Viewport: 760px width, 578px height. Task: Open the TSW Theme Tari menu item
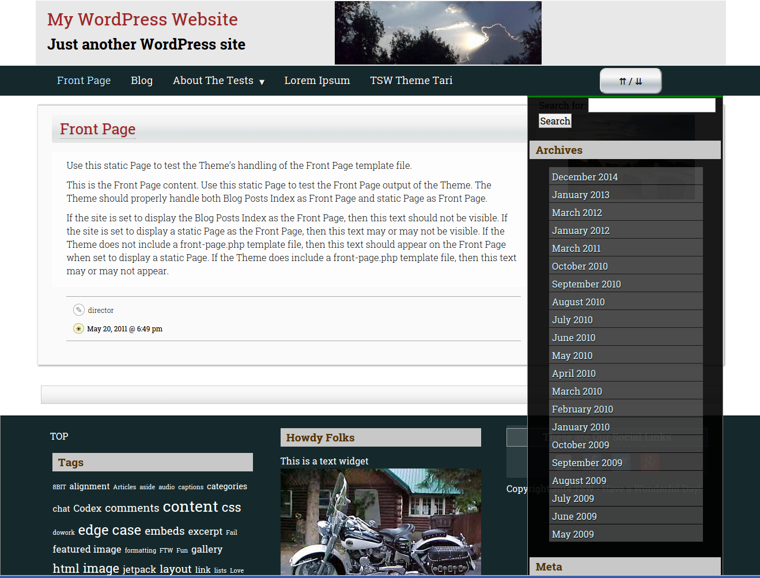[x=411, y=81]
